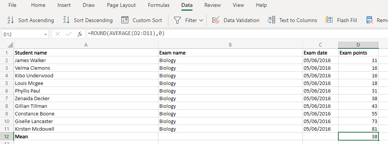This screenshot has height=144, width=388.
Task: Switch to the Review tab
Action: (213, 5)
